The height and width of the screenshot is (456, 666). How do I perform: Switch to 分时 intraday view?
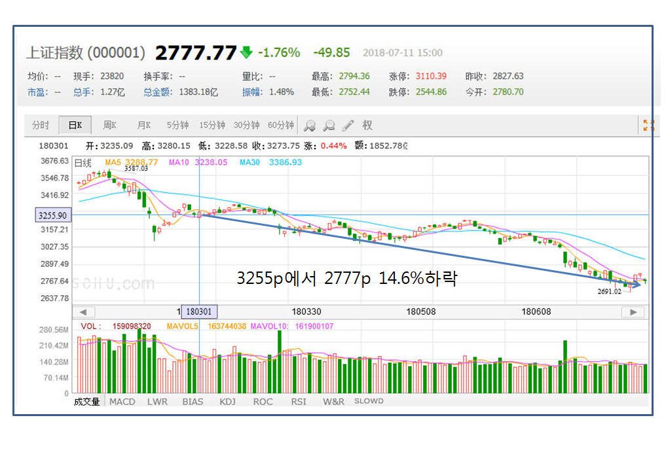pos(41,126)
